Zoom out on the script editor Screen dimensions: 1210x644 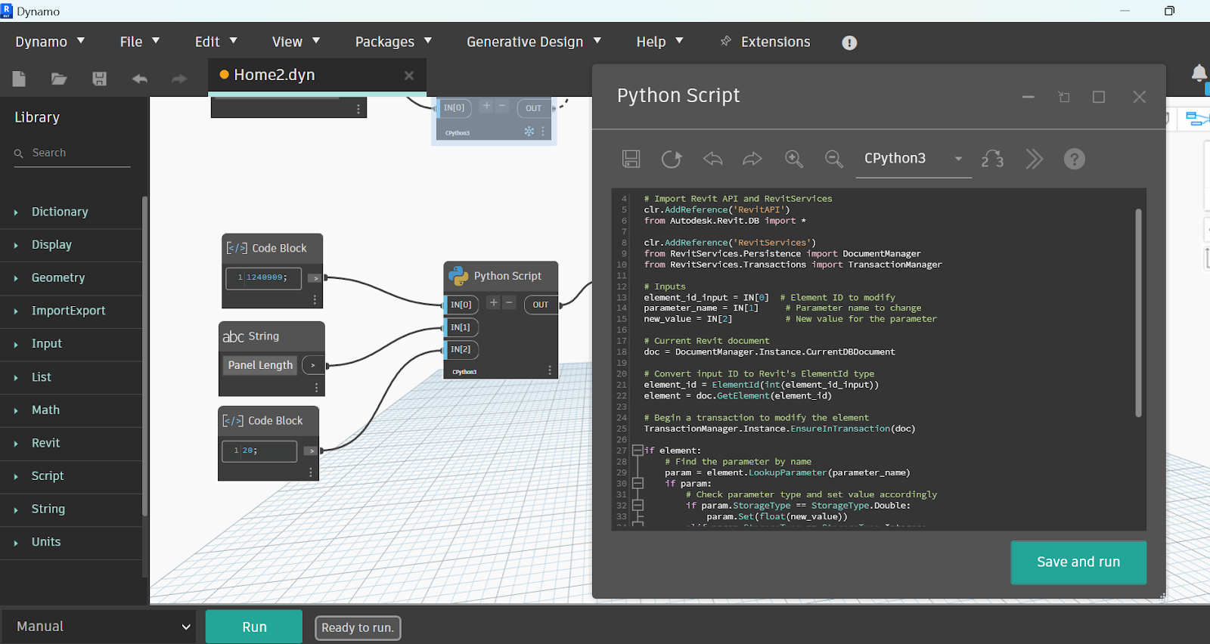pyautogui.click(x=833, y=159)
